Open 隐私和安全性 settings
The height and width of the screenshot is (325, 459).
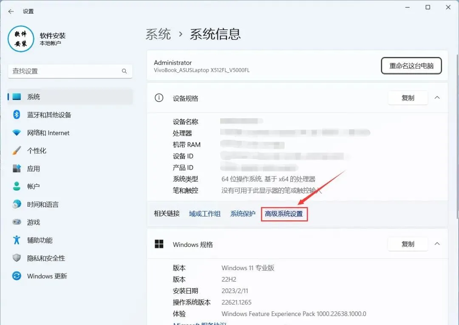click(70, 258)
